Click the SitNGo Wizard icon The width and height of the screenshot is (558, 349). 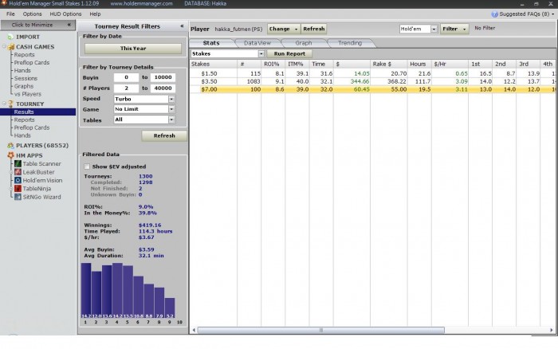click(18, 196)
